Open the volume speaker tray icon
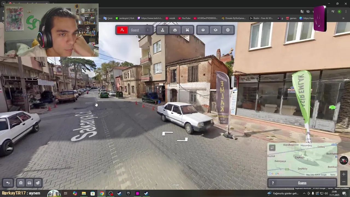The width and height of the screenshot is (350, 197). tap(326, 193)
